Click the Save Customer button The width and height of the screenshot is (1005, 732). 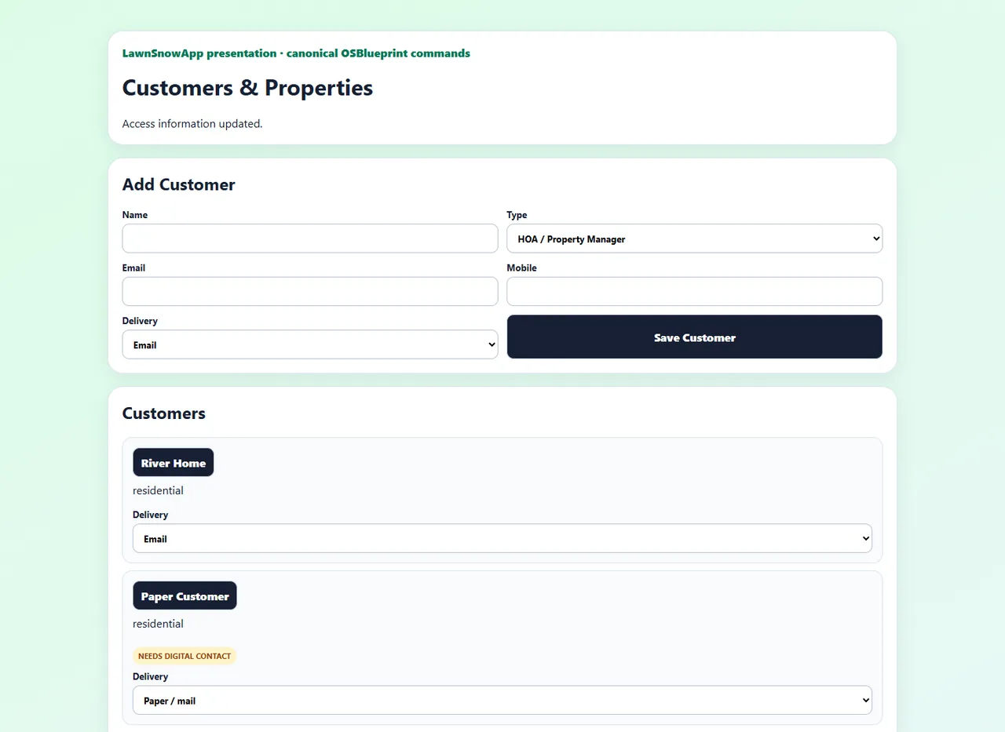695,337
